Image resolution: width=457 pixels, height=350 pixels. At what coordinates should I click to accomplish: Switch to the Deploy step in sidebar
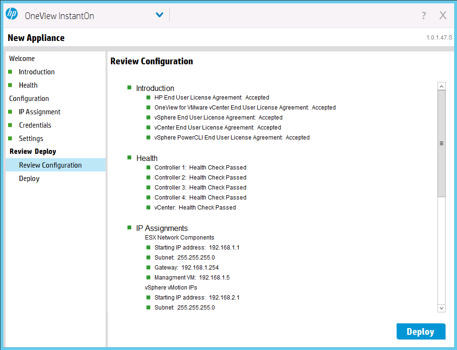point(29,179)
